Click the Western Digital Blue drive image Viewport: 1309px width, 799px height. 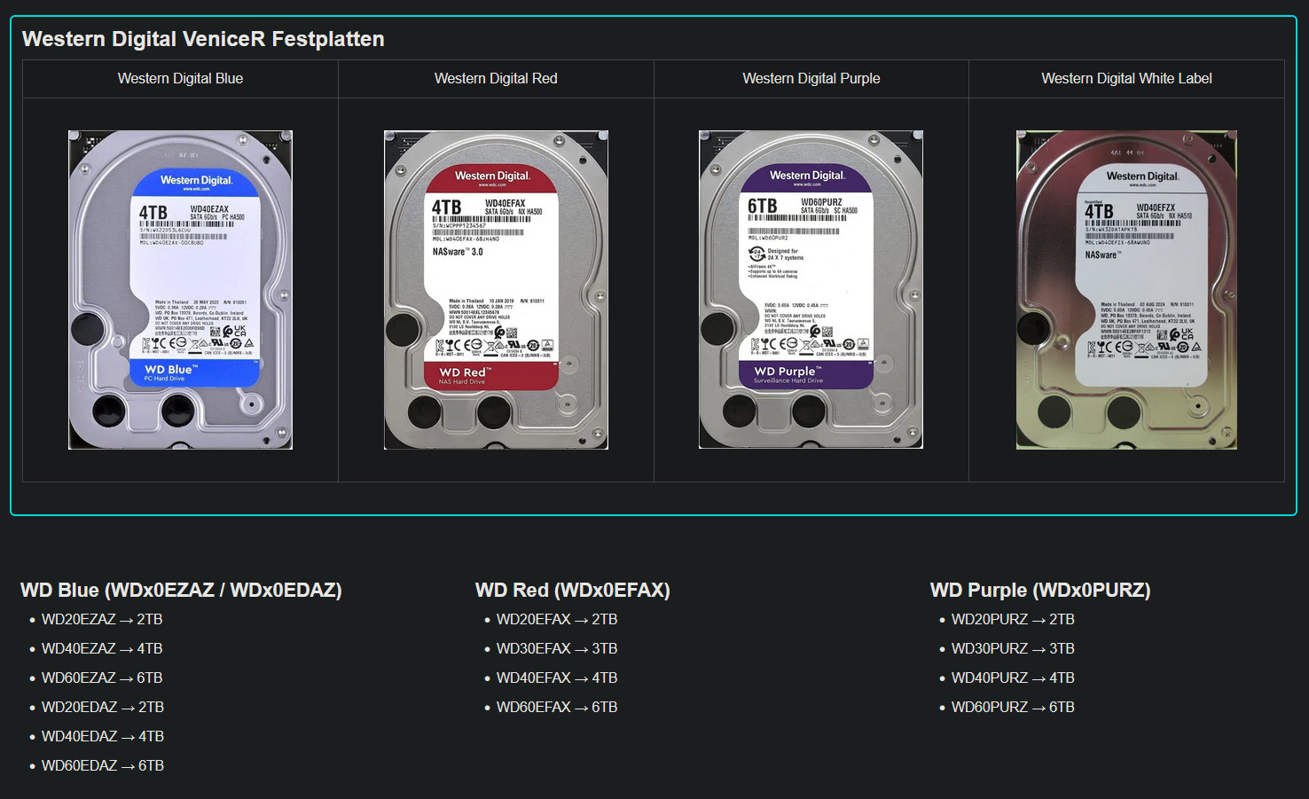coord(180,289)
